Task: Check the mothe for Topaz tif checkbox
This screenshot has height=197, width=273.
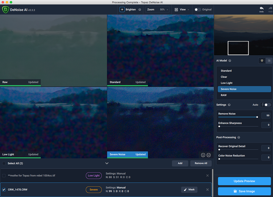Action: 4,176
